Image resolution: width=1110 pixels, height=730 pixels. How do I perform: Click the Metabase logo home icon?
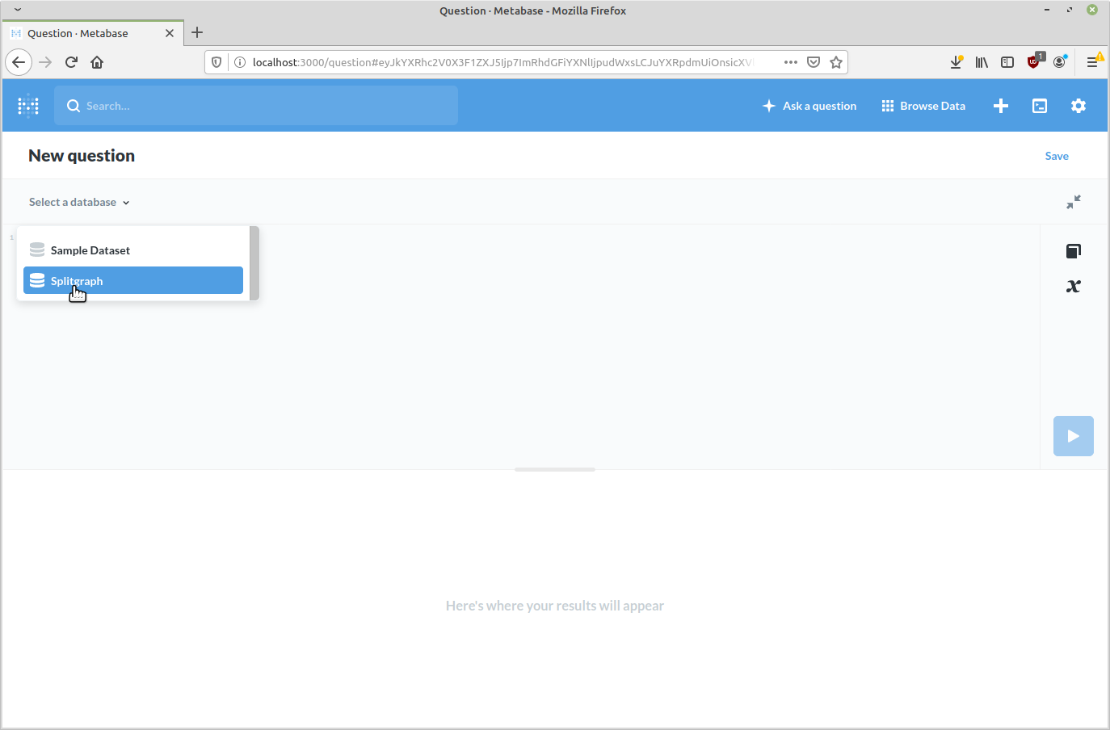pos(28,106)
